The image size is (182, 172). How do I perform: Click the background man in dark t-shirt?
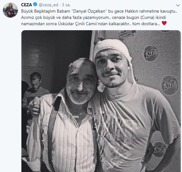35,88
